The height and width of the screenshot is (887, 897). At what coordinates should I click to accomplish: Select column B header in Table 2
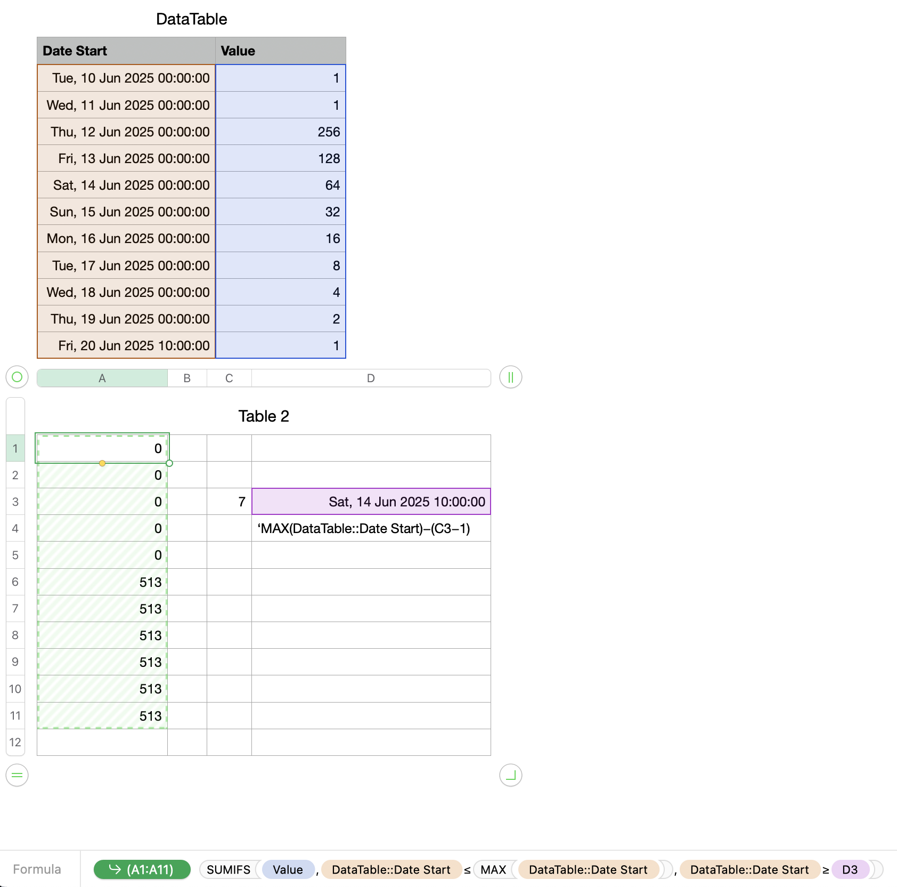[187, 378]
